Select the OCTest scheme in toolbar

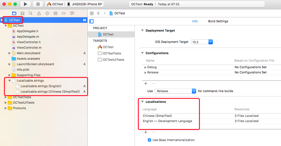[x=55, y=4]
